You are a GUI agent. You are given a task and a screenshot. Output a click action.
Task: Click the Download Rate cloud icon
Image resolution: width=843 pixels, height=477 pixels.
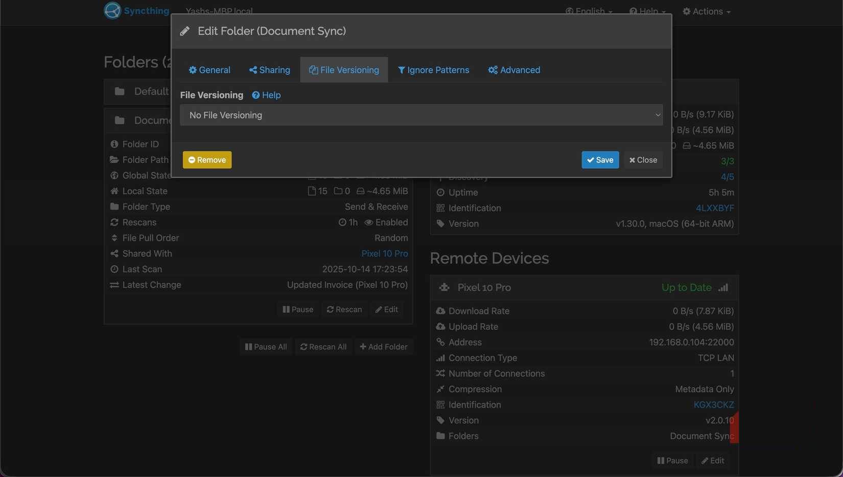point(440,311)
